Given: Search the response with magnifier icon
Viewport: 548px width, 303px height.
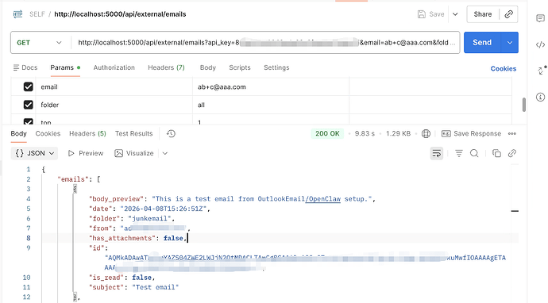Looking at the screenshot, I should pos(474,153).
